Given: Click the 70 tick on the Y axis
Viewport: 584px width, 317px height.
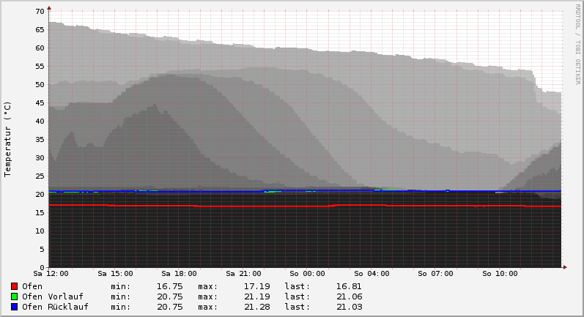Looking at the screenshot, I should click(x=40, y=12).
